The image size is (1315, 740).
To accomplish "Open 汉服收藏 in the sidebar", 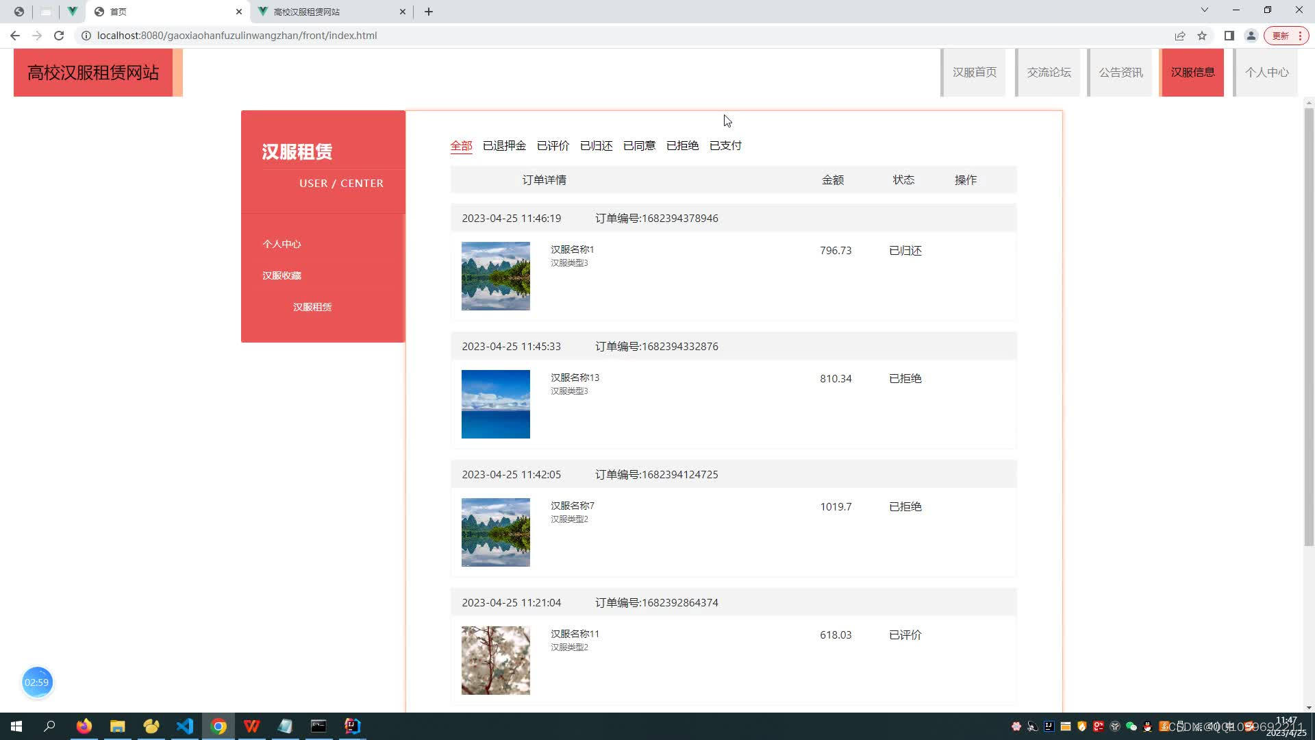I will [x=281, y=275].
